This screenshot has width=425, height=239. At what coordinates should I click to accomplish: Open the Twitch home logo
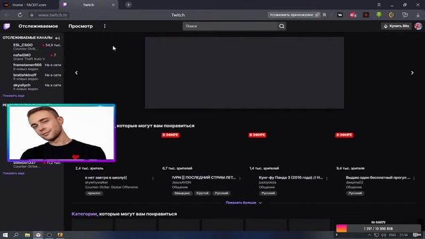7,26
